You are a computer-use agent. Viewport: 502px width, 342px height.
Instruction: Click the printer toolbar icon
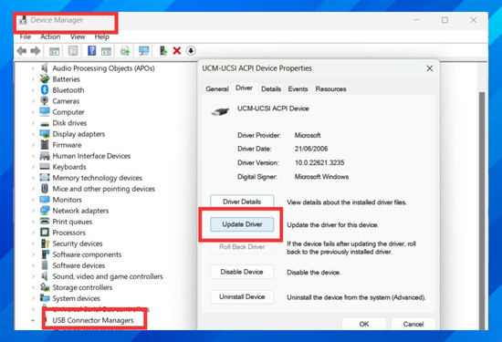[124, 50]
